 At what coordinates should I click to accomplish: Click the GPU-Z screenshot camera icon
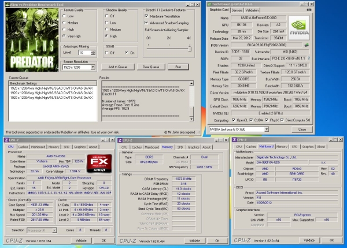point(309,10)
